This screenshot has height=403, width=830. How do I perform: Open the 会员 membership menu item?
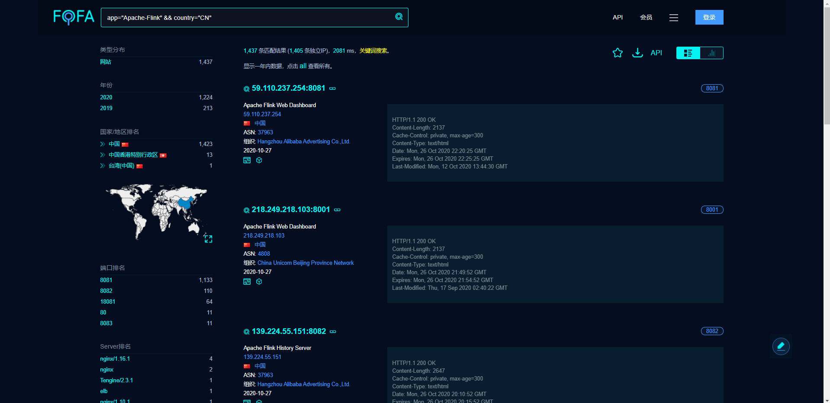(646, 17)
